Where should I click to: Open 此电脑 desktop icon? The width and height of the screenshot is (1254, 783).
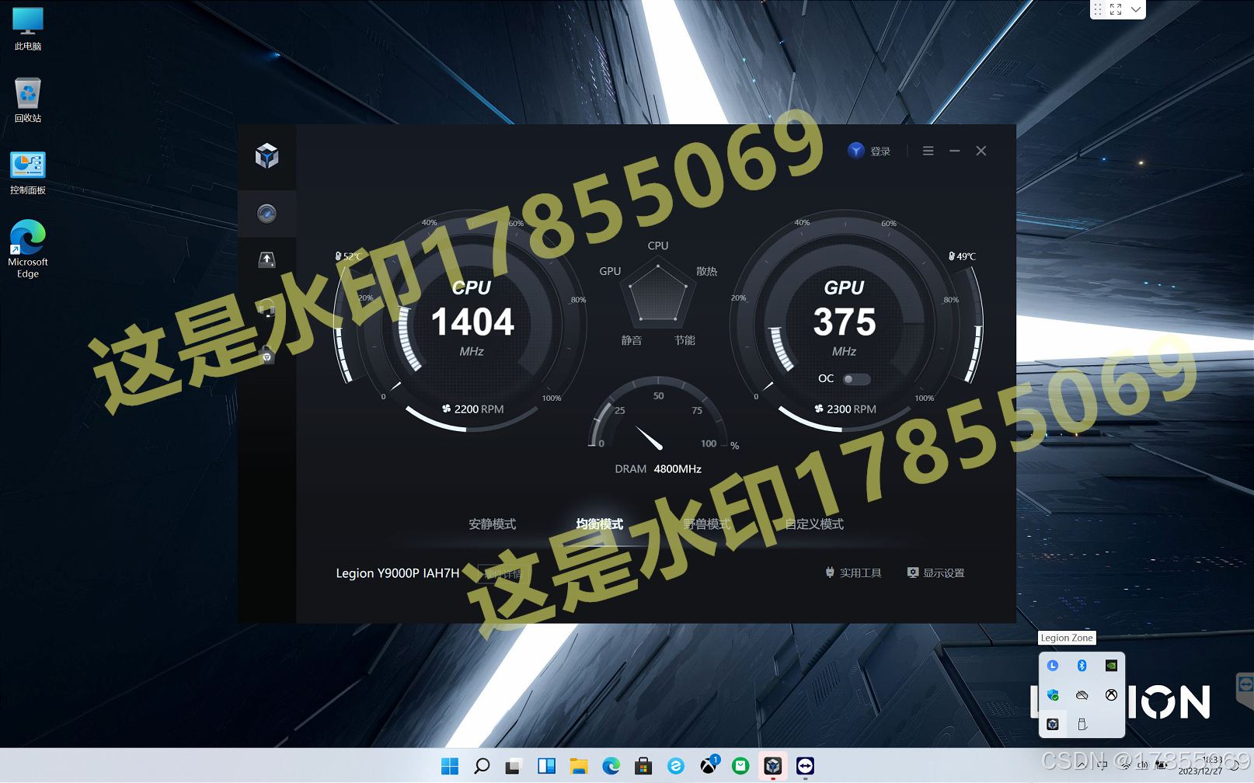(x=28, y=30)
